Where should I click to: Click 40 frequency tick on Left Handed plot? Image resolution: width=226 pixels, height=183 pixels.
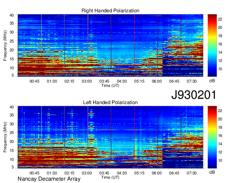point(12,107)
